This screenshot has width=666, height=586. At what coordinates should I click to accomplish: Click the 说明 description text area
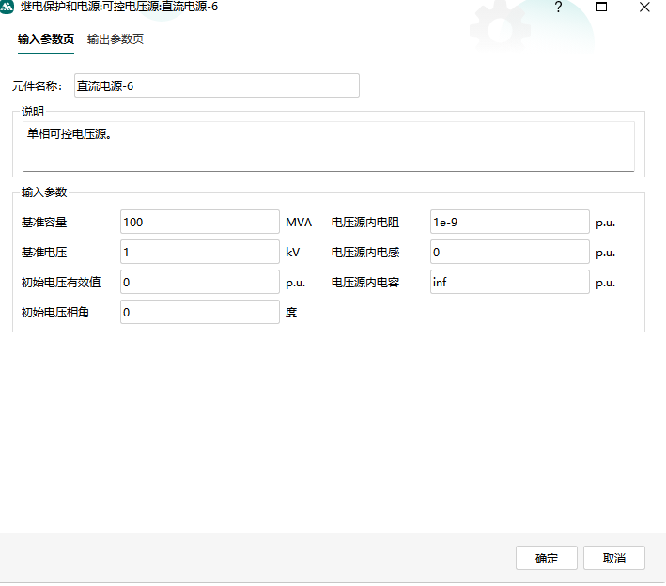pos(328,146)
